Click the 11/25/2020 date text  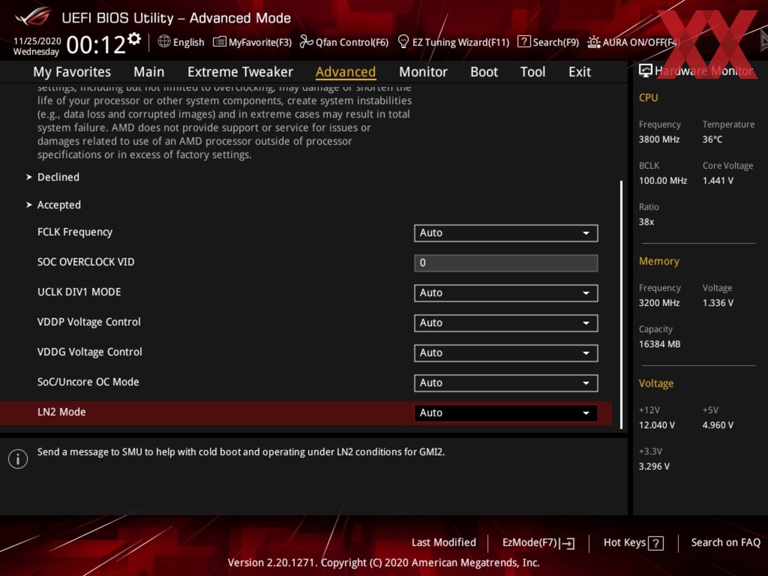(37, 41)
